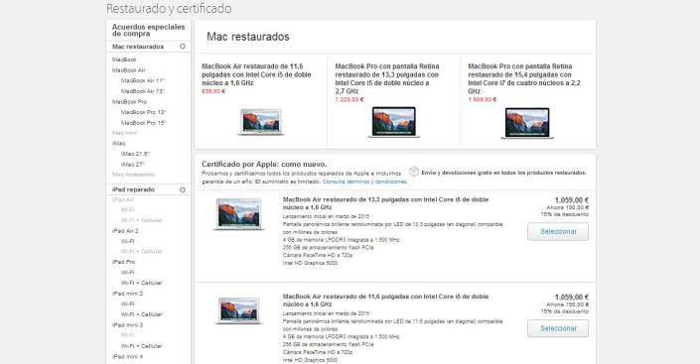Image resolution: width=700 pixels, height=364 pixels.
Task: Filter by MacBook Air 13" in sidebar
Action: [143, 91]
